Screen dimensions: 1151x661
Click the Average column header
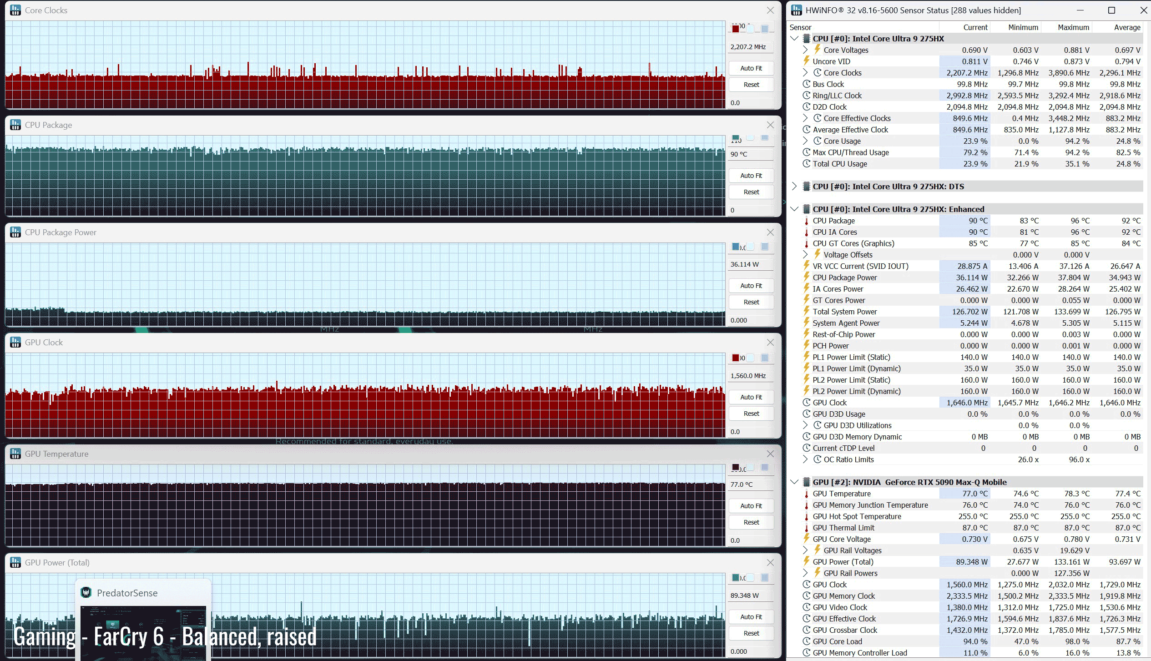(x=1127, y=27)
